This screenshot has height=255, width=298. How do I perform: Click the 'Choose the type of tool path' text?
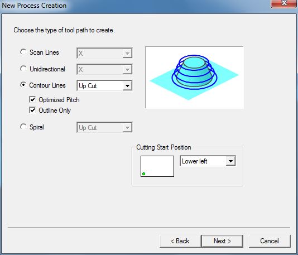(x=64, y=30)
